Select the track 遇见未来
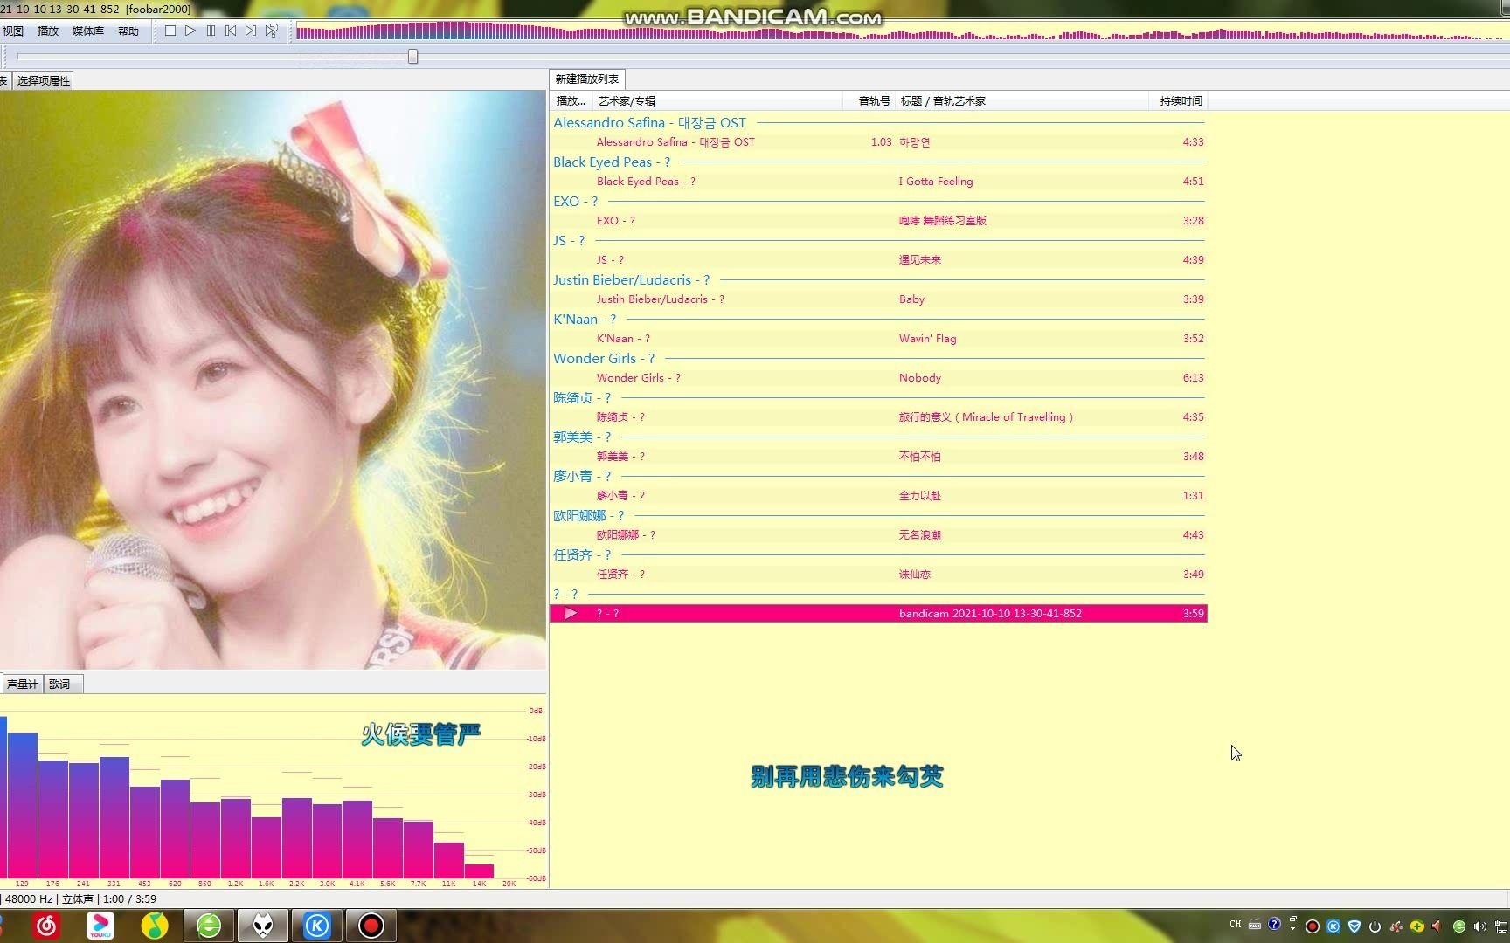Screen dimensions: 1510x943 pyautogui.click(x=878, y=260)
